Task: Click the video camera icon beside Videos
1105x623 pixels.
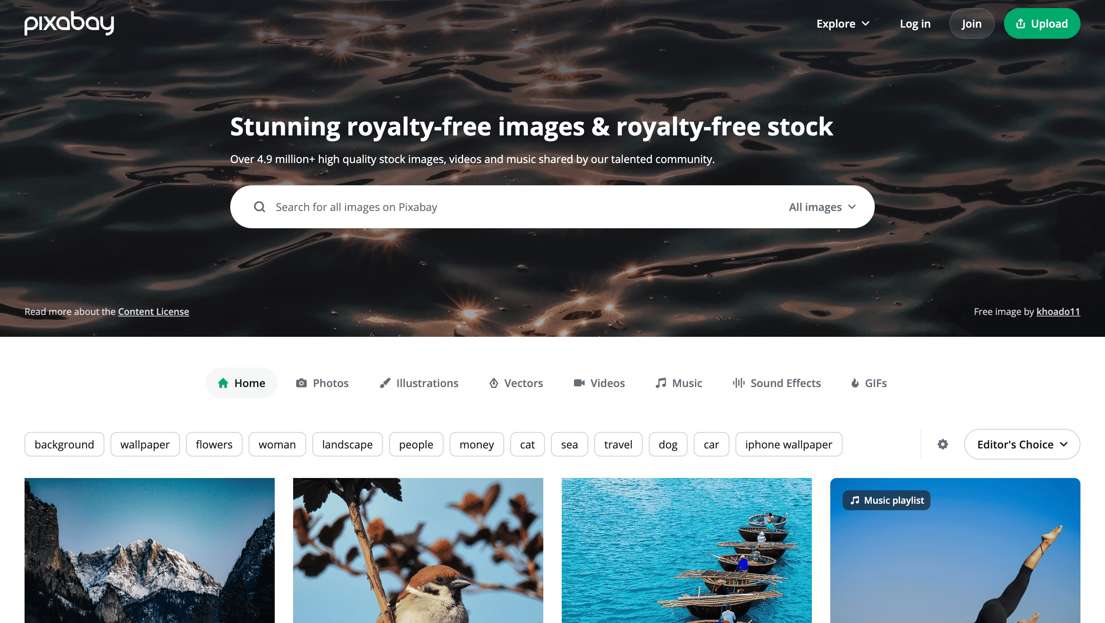Action: 579,383
